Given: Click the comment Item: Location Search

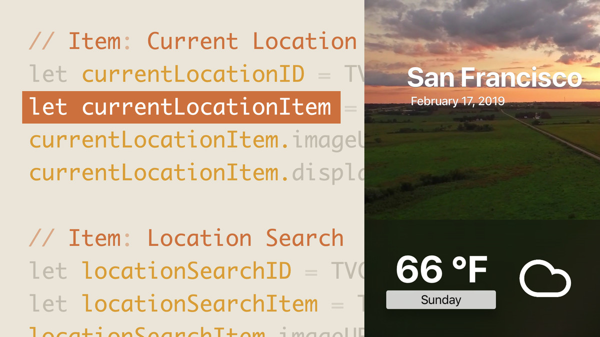Looking at the screenshot, I should point(186,239).
